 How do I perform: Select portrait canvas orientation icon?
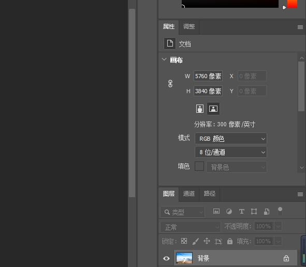pos(200,109)
